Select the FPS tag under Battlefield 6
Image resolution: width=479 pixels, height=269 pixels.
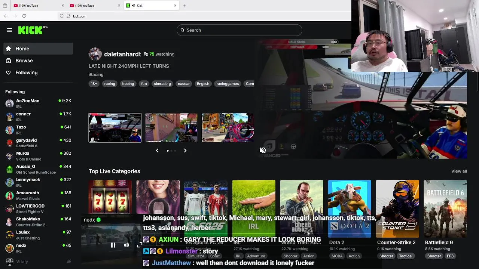click(450, 256)
